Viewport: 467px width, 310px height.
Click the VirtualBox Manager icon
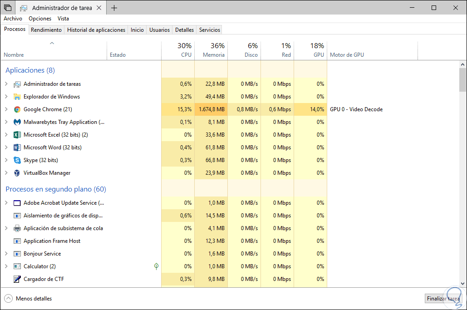(x=17, y=173)
